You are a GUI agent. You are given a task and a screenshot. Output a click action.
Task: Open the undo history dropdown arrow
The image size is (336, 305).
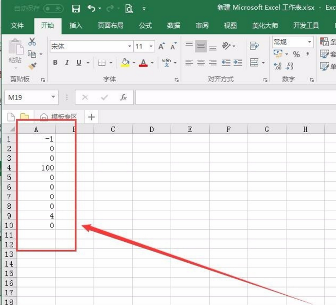tap(100, 9)
